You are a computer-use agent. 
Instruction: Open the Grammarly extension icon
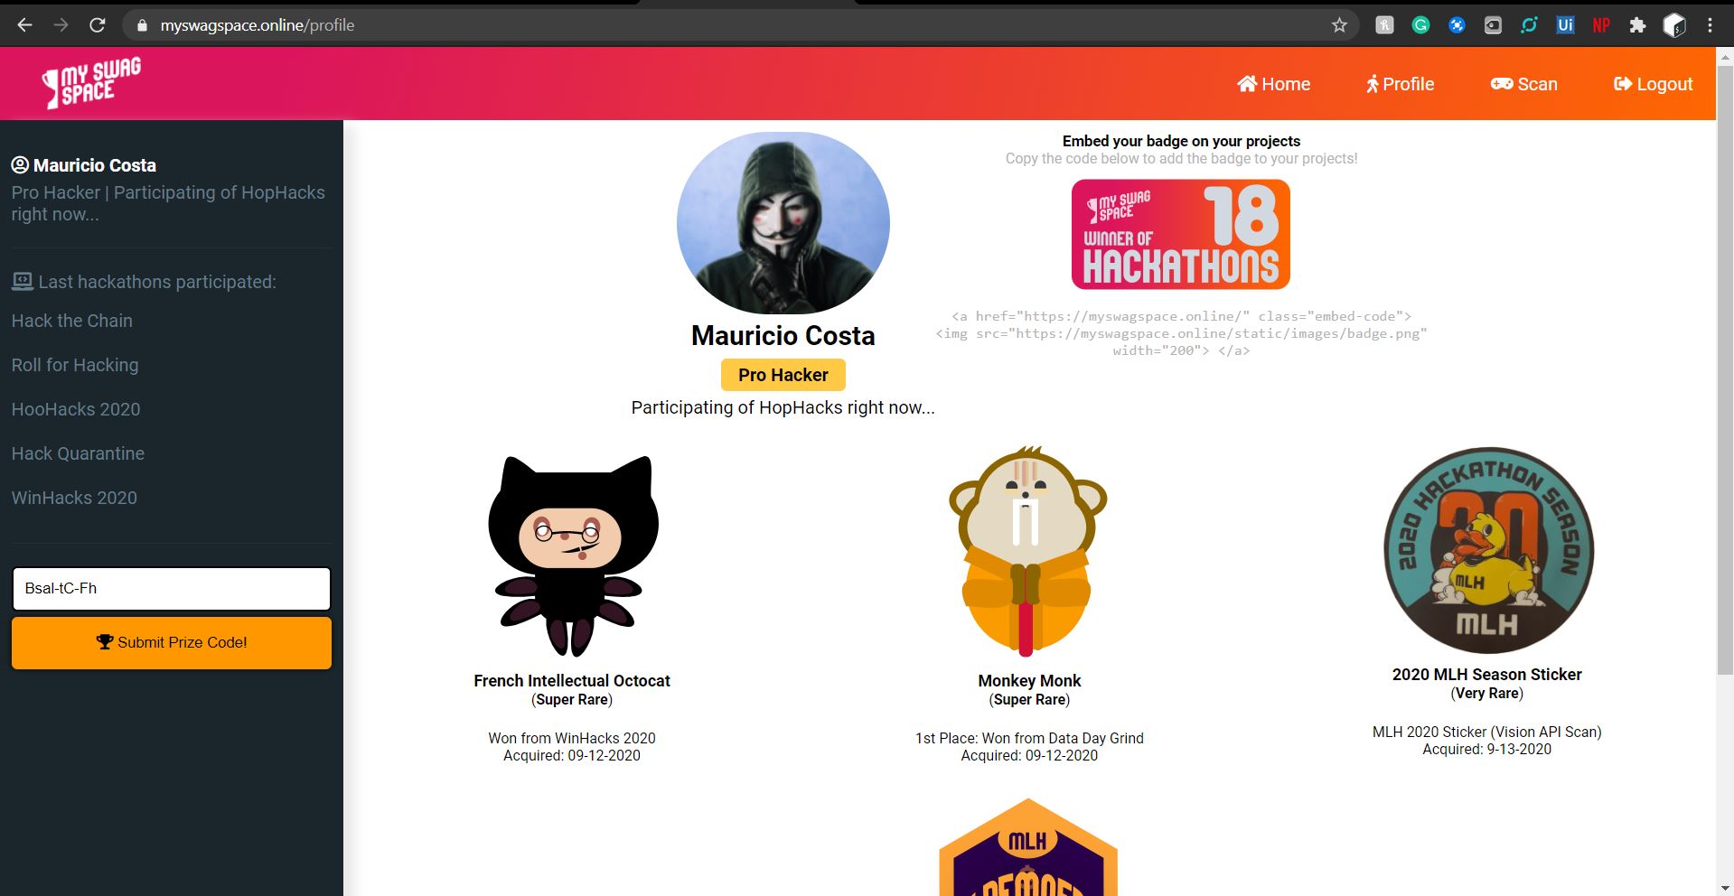[x=1420, y=25]
